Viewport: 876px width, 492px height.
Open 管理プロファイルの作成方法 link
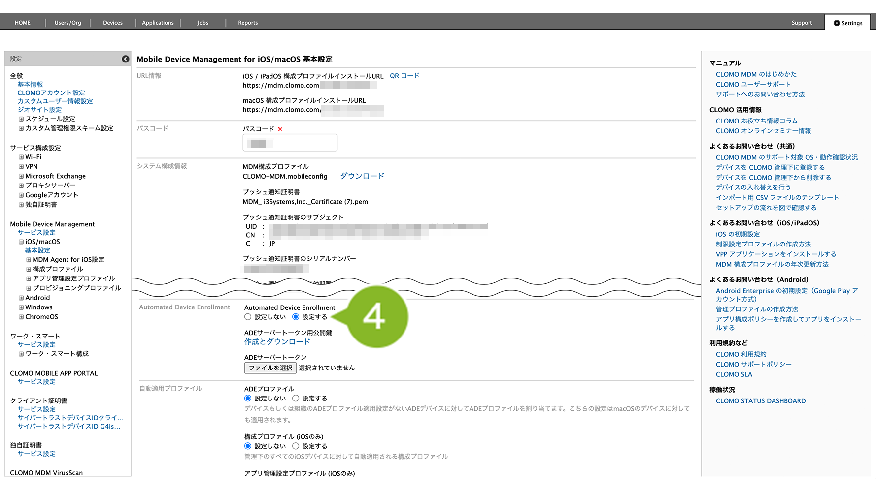click(x=757, y=309)
